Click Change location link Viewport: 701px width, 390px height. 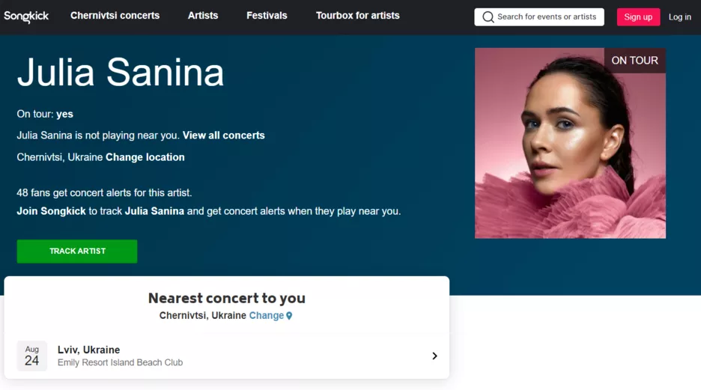[145, 157]
